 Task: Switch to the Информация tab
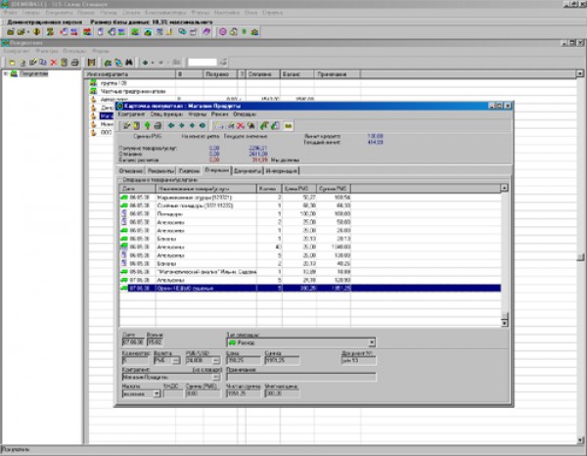[x=282, y=170]
